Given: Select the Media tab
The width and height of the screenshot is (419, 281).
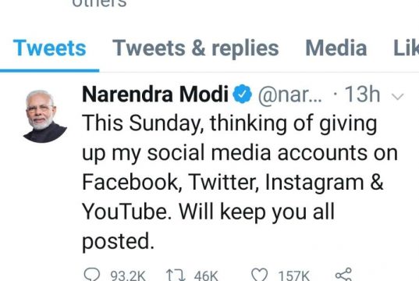Looking at the screenshot, I should click(336, 48).
